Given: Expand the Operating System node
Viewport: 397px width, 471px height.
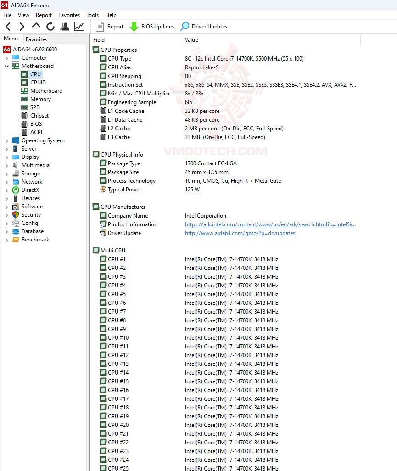Looking at the screenshot, I should pos(6,140).
